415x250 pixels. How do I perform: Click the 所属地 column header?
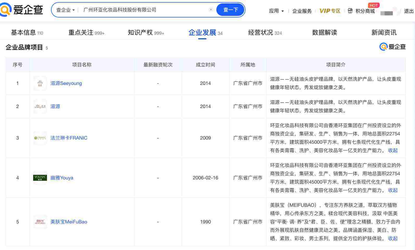[248, 65]
